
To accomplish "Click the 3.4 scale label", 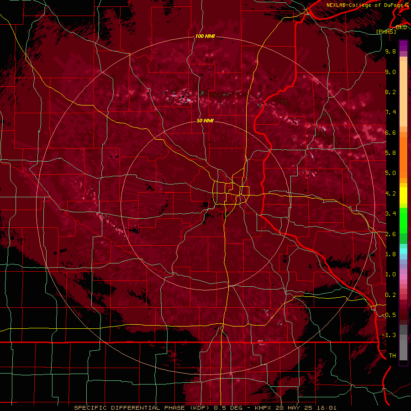I will pos(390,214).
